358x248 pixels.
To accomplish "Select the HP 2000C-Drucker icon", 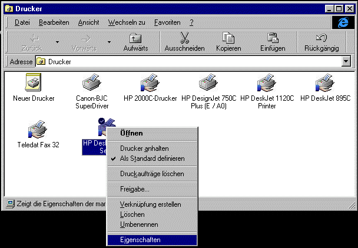I will point(150,83).
